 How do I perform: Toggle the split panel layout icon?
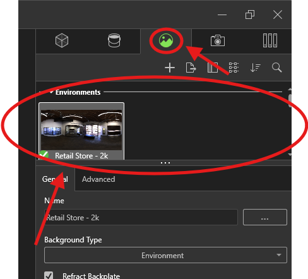tap(213, 68)
